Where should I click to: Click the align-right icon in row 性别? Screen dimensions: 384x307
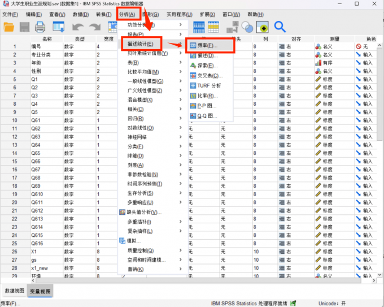(x=282, y=71)
